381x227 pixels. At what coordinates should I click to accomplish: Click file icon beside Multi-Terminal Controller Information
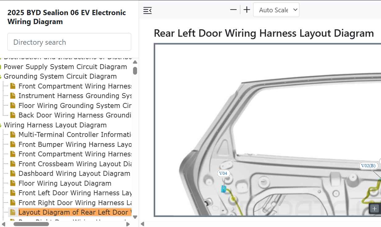tap(13, 134)
